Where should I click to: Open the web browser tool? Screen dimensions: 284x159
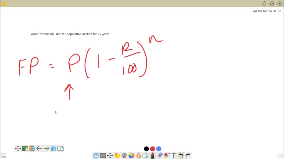[131, 155]
